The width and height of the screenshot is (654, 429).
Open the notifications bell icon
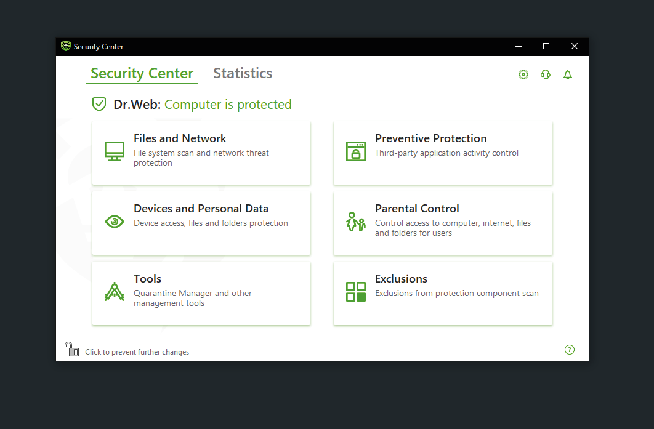point(567,74)
